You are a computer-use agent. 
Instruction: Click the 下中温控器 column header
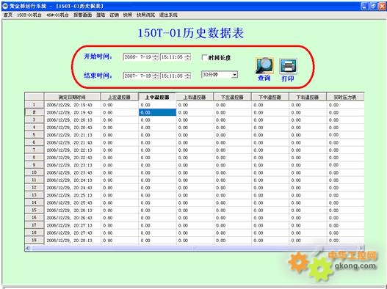[x=270, y=97]
